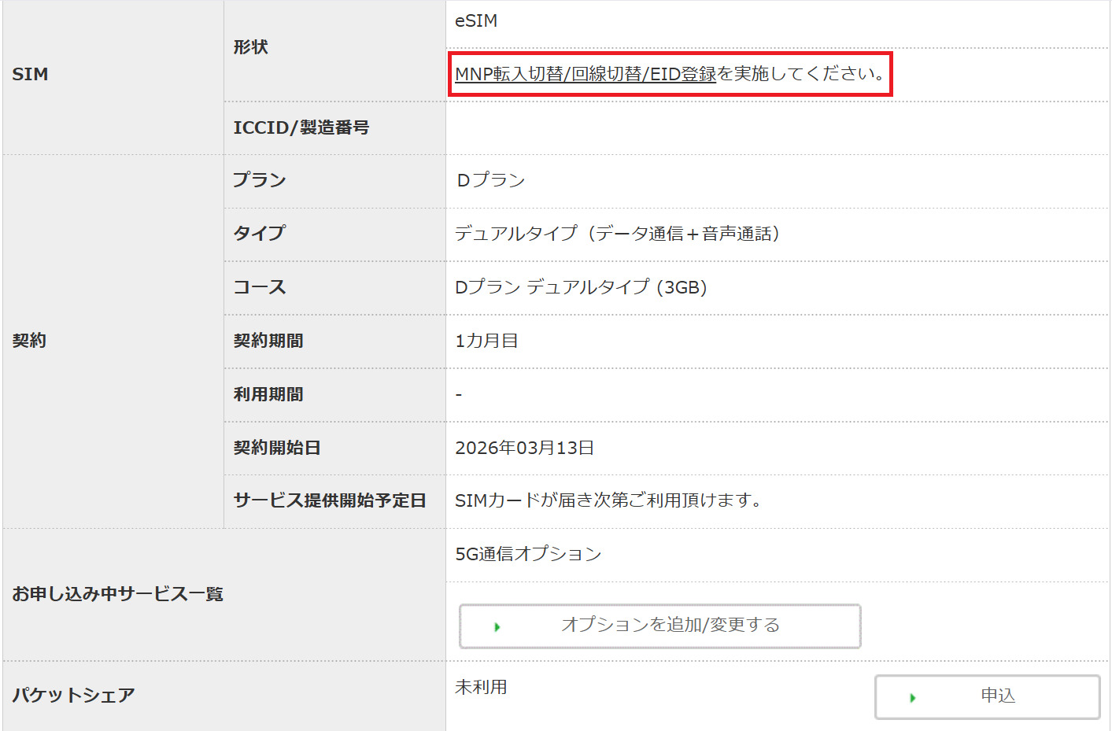Click the 5G通信オプション service entry
1112x731 pixels.
[528, 554]
